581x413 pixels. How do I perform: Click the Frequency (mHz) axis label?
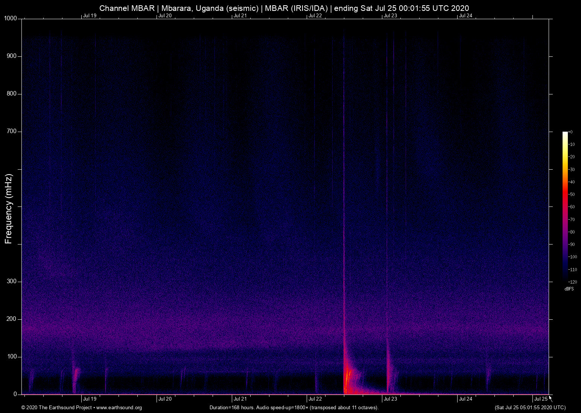[x=9, y=209]
